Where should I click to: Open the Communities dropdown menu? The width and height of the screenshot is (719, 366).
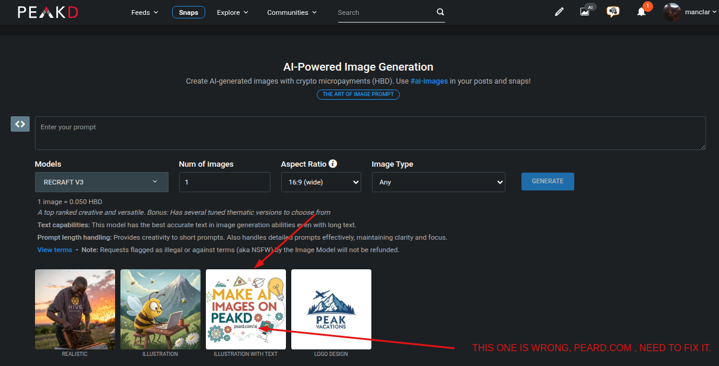292,12
